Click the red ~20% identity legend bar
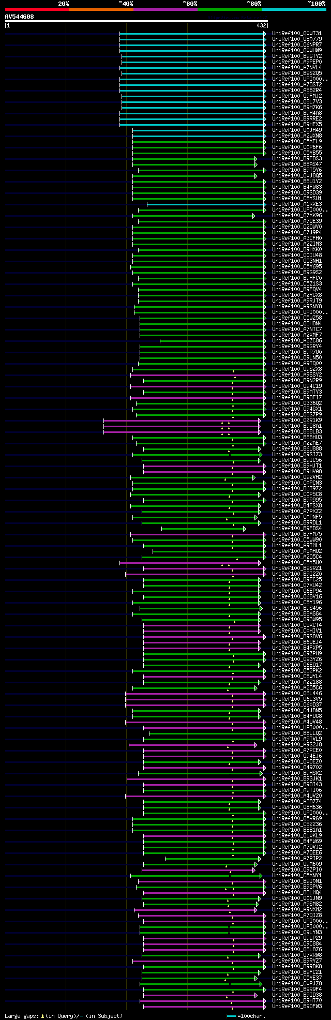Image resolution: width=331 pixels, height=1020 pixels. pos(37,9)
